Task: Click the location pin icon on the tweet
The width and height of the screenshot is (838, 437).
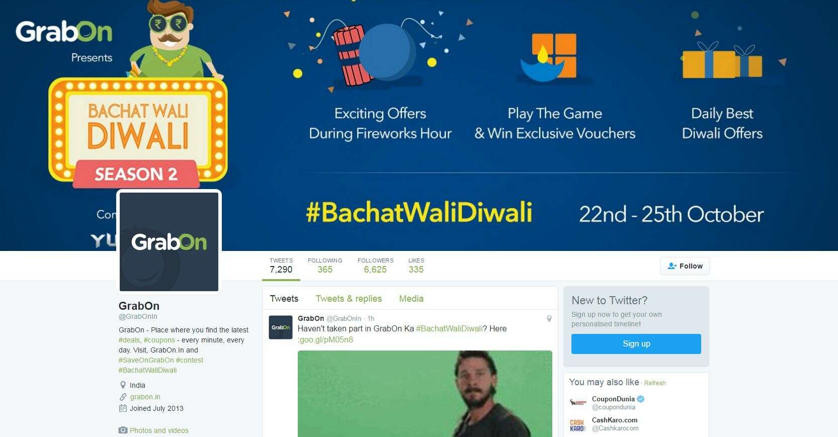Action: click(x=549, y=319)
